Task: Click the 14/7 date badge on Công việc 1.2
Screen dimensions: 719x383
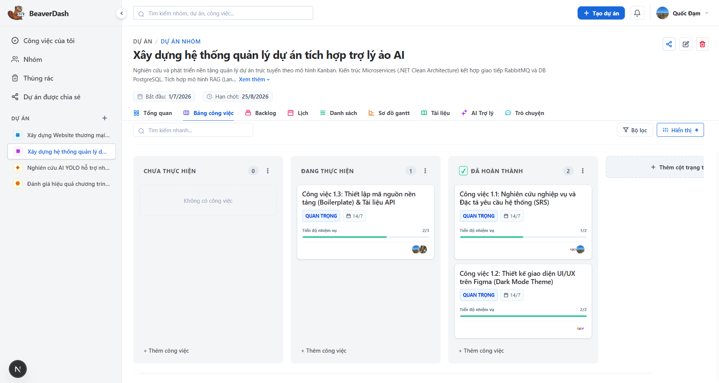Action: [x=512, y=295]
